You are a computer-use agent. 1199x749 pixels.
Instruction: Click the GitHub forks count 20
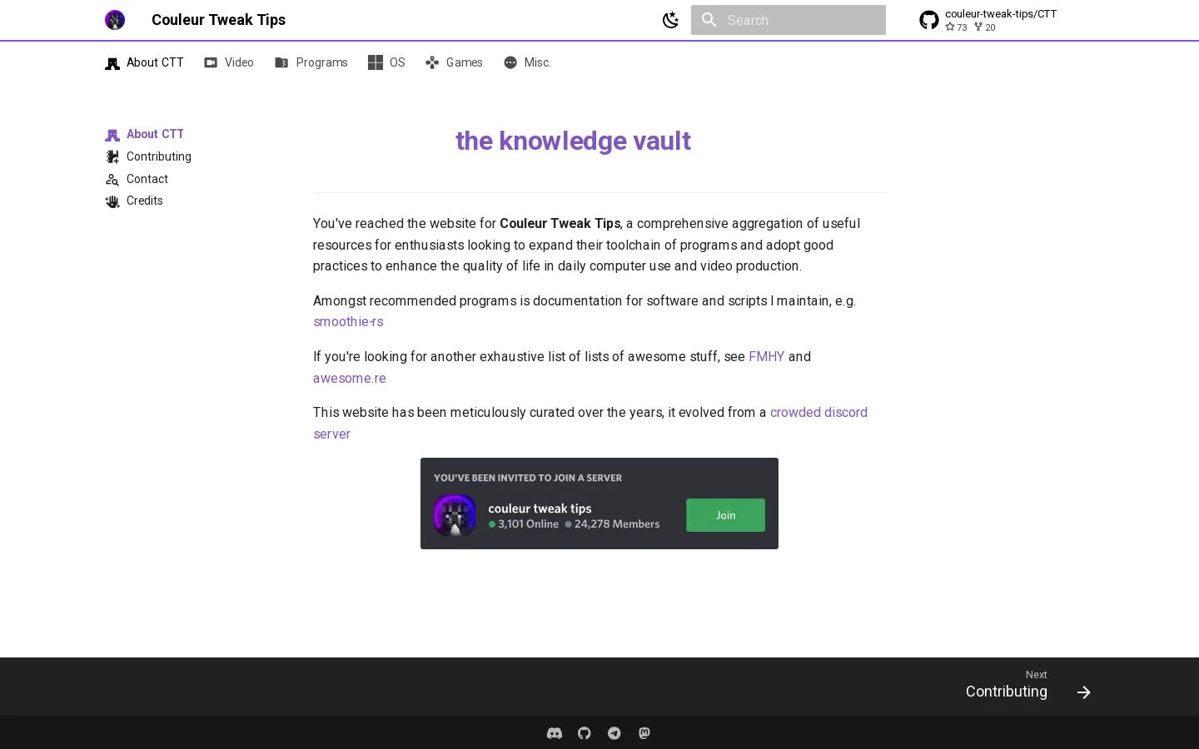[x=984, y=27]
